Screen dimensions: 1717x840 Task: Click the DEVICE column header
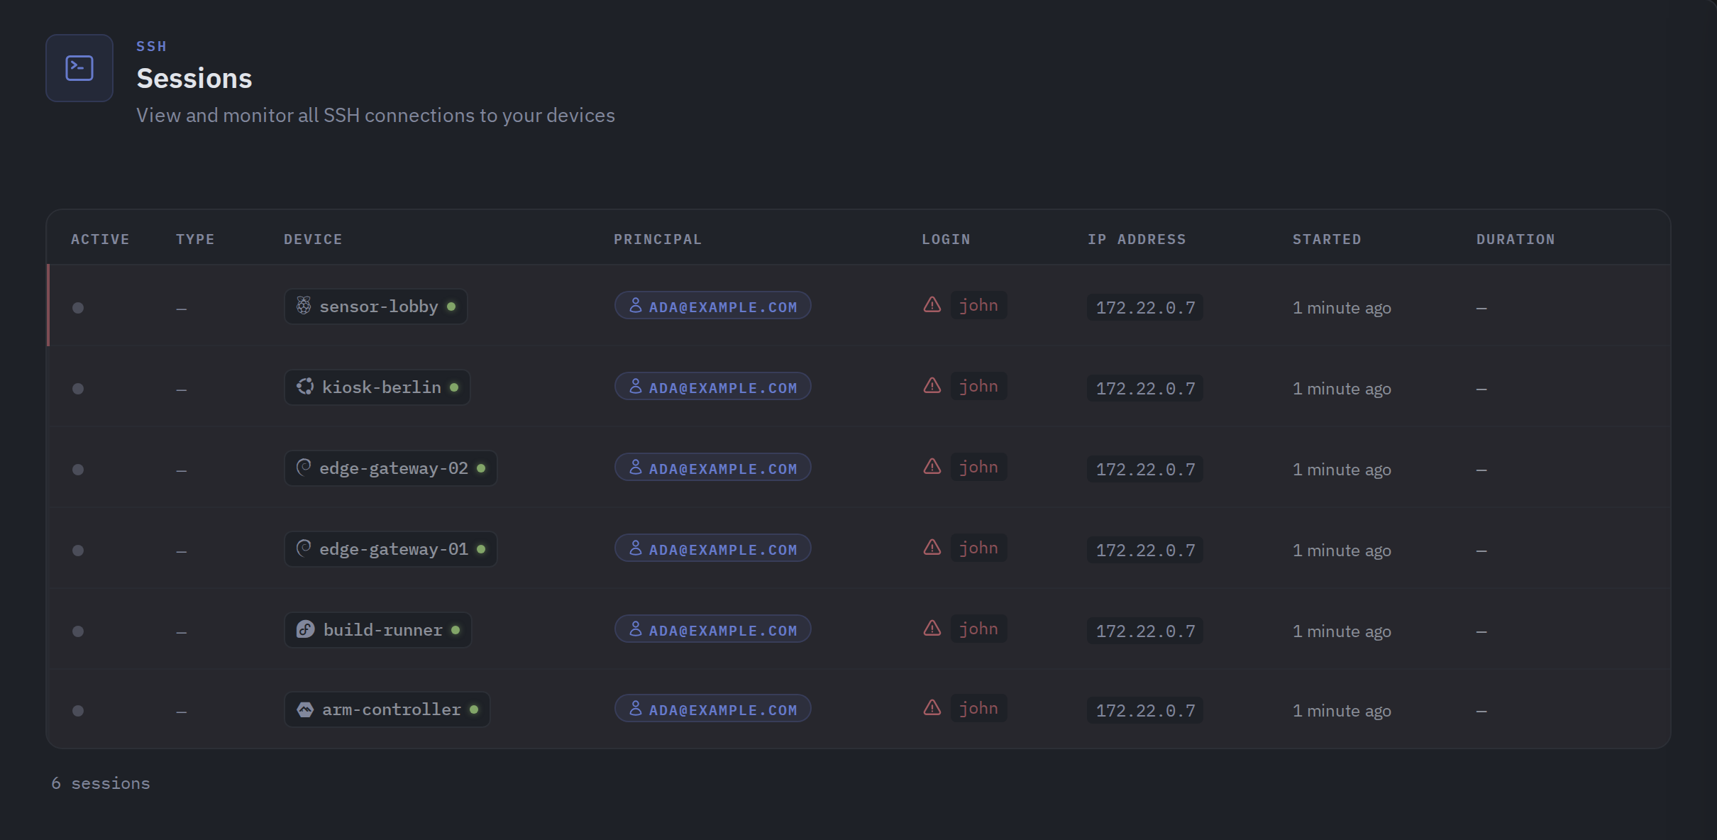pos(313,239)
